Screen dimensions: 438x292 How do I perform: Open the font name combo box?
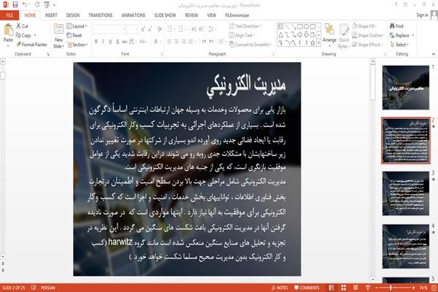[x=109, y=29]
